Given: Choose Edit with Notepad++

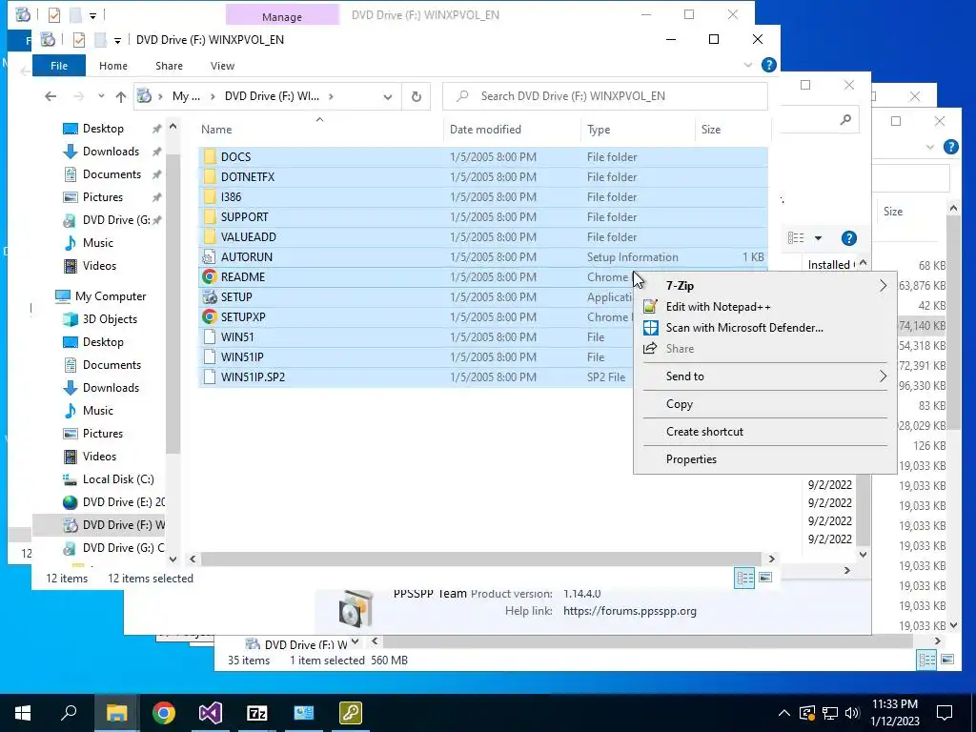Looking at the screenshot, I should [x=765, y=306].
